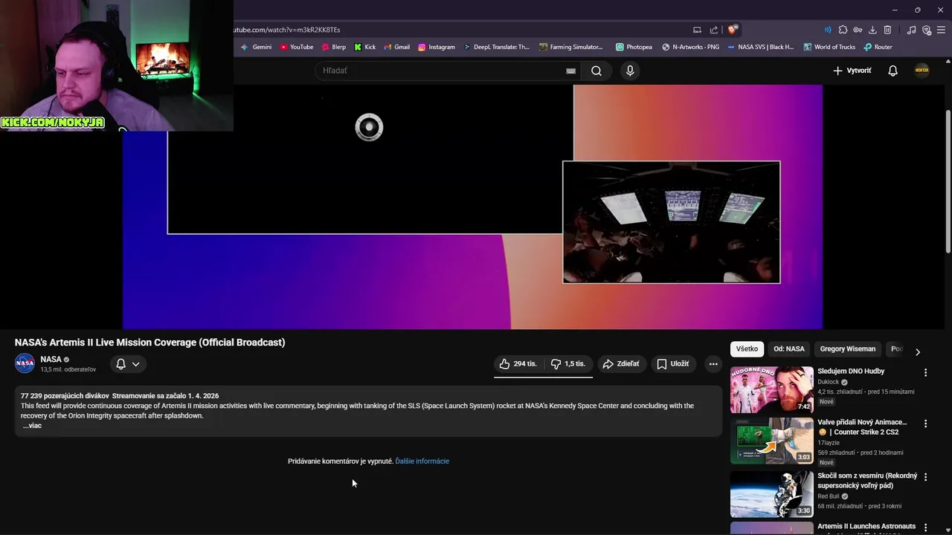The width and height of the screenshot is (952, 535).
Task: Click the music note media control icon
Action: point(912,30)
